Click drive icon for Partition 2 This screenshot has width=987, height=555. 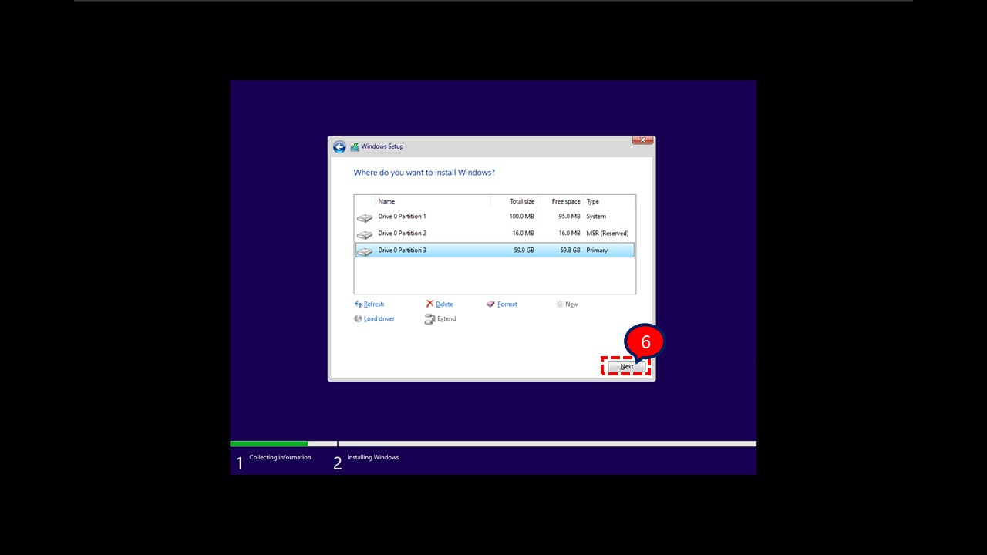click(365, 234)
